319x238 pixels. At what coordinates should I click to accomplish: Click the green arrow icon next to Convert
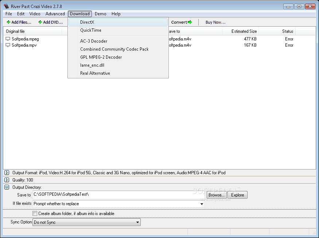click(x=190, y=22)
